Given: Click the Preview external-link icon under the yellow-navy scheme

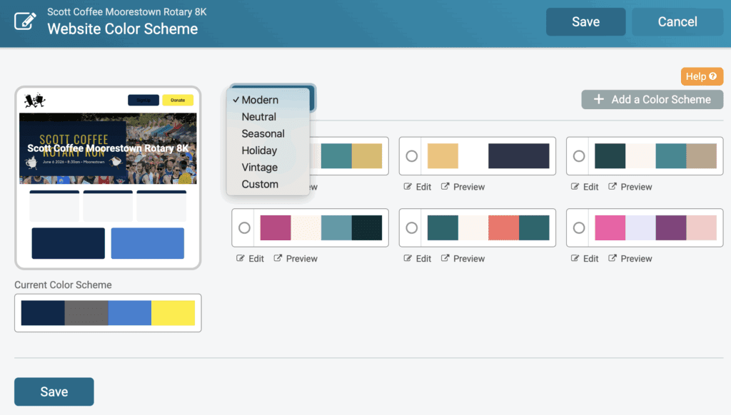Looking at the screenshot, I should [x=445, y=187].
